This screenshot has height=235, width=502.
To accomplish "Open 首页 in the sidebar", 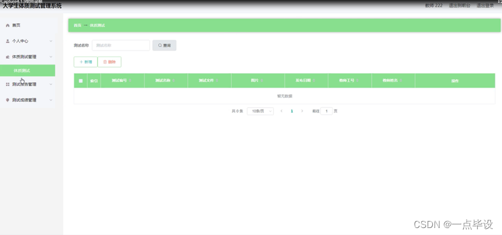I will click(27, 26).
